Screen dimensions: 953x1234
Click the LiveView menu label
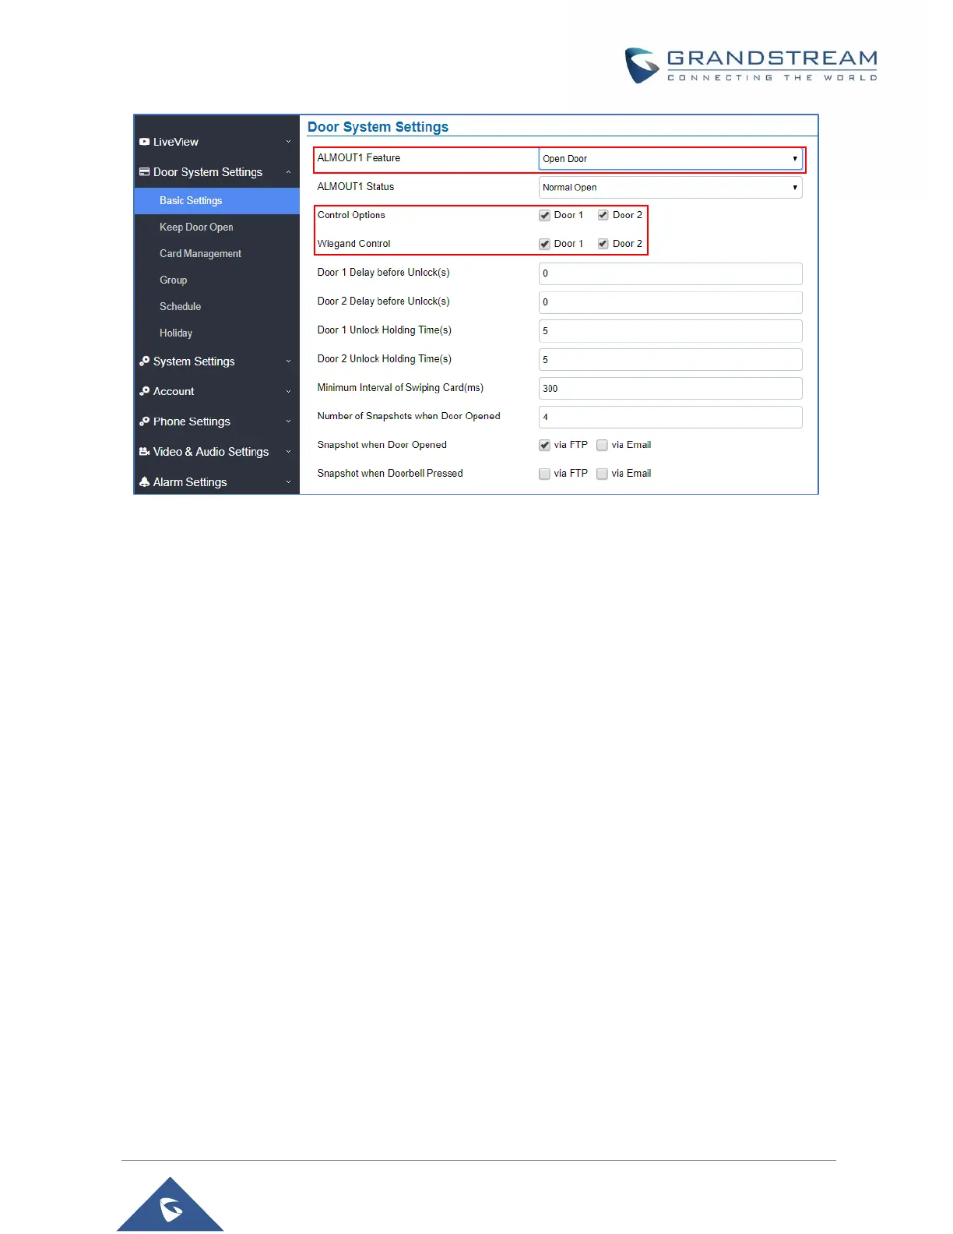coord(176,142)
